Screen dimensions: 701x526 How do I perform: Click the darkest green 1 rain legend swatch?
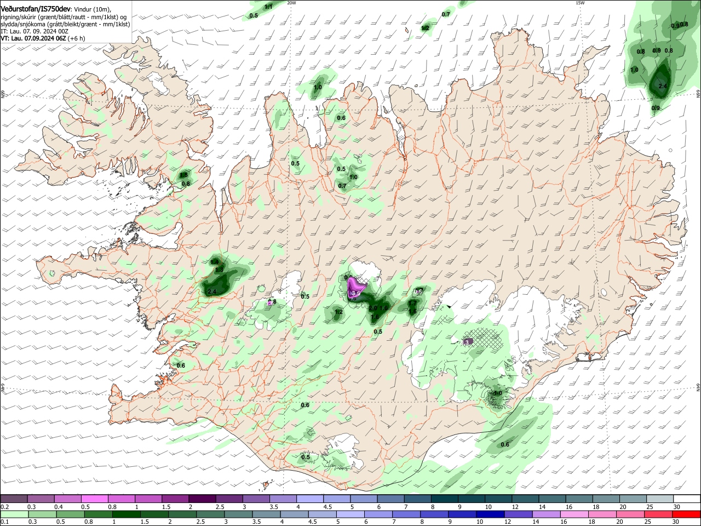tap(126, 514)
